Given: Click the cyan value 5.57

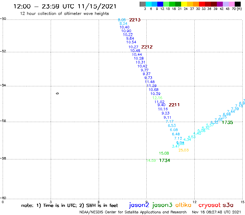Looking at the screenshot, I should coord(210,125).
